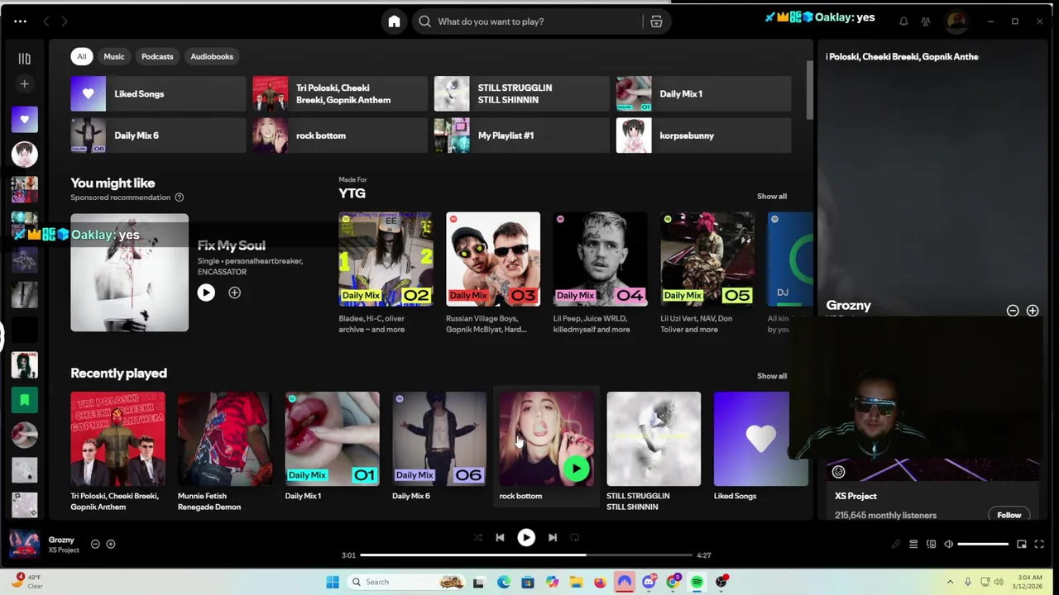The image size is (1059, 595).
Task: Open the Daily Mix 05 cover
Action: coord(707,259)
